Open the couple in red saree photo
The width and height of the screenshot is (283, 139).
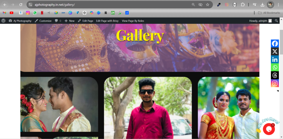229,108
